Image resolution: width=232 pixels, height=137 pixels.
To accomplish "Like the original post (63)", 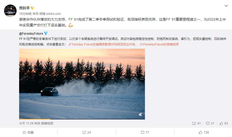I will point(224,123).
